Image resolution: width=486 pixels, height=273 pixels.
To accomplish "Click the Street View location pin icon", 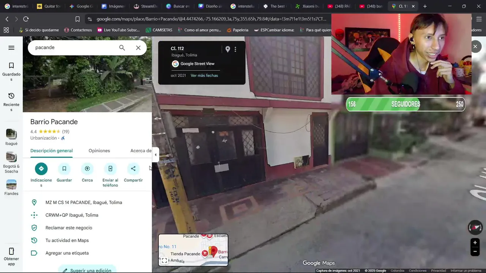I will click(x=228, y=49).
